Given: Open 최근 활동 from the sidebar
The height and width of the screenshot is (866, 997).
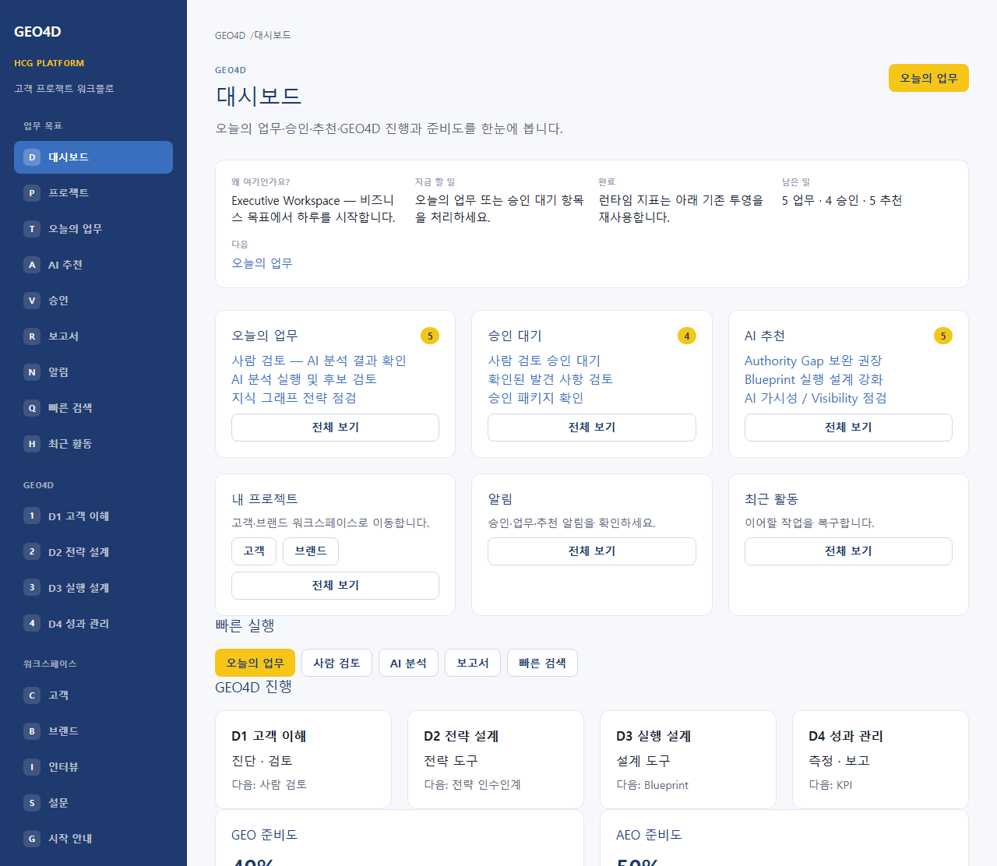Looking at the screenshot, I should (x=93, y=444).
